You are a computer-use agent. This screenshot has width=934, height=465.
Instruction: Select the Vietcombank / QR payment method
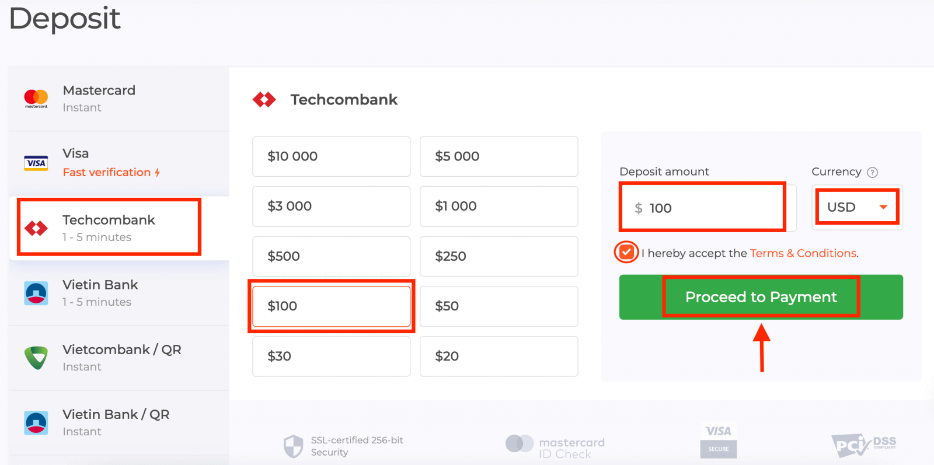click(121, 357)
